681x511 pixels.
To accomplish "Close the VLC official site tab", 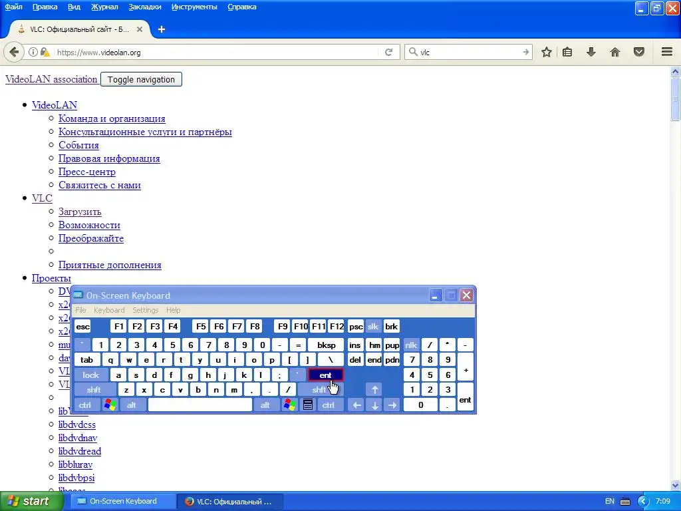I will tap(140, 29).
